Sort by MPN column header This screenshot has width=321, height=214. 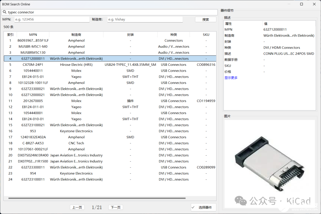(x=33, y=34)
